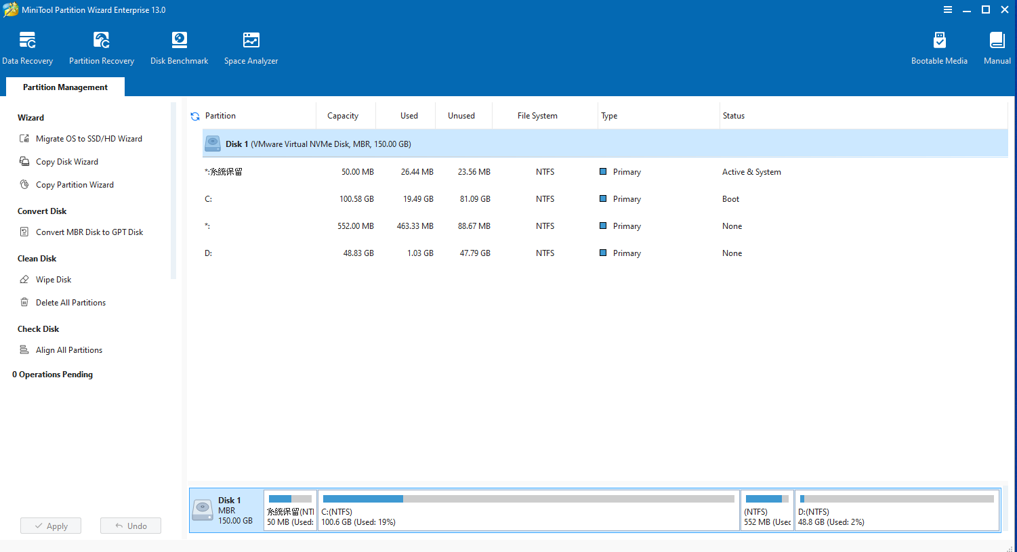This screenshot has width=1017, height=552.
Task: Open the hamburger menu in the title bar
Action: [x=948, y=9]
